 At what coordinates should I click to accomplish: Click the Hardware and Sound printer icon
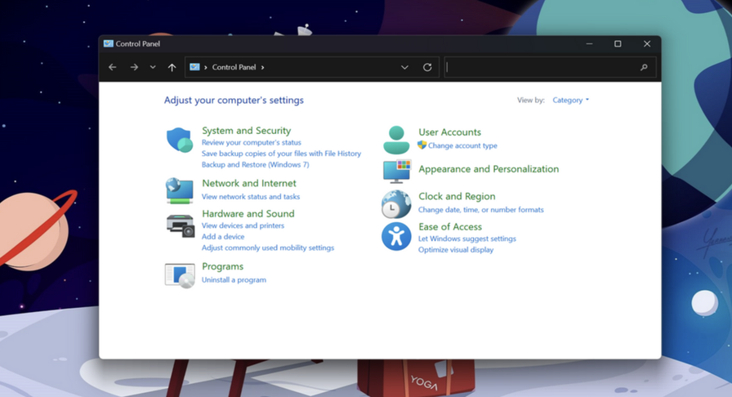(x=180, y=225)
